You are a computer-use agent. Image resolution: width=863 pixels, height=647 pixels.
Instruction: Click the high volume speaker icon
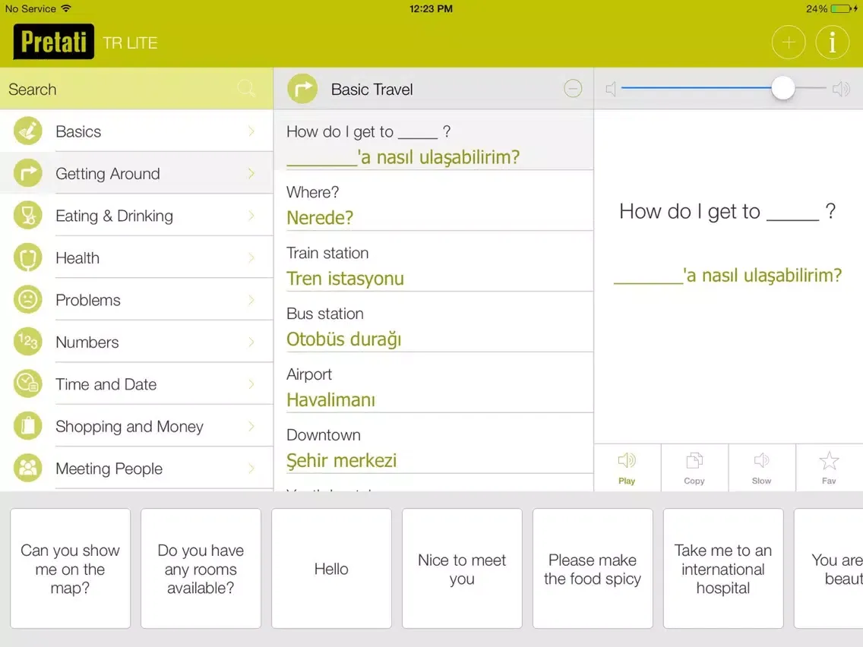[x=842, y=89]
